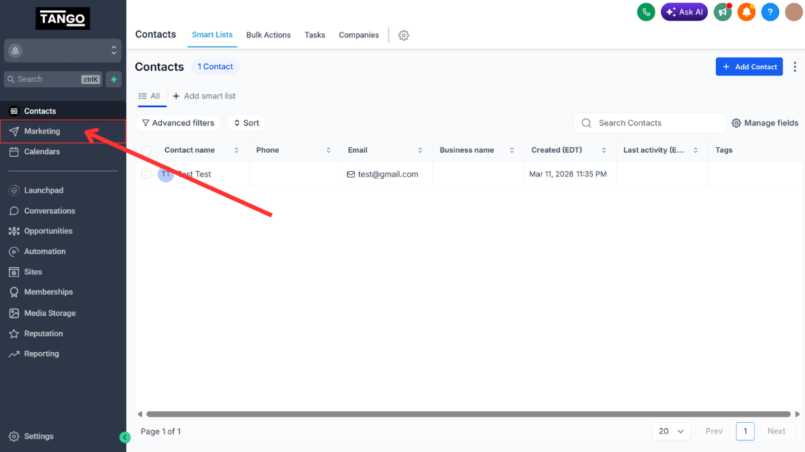
Task: Open contacts settings gear icon
Action: (404, 35)
